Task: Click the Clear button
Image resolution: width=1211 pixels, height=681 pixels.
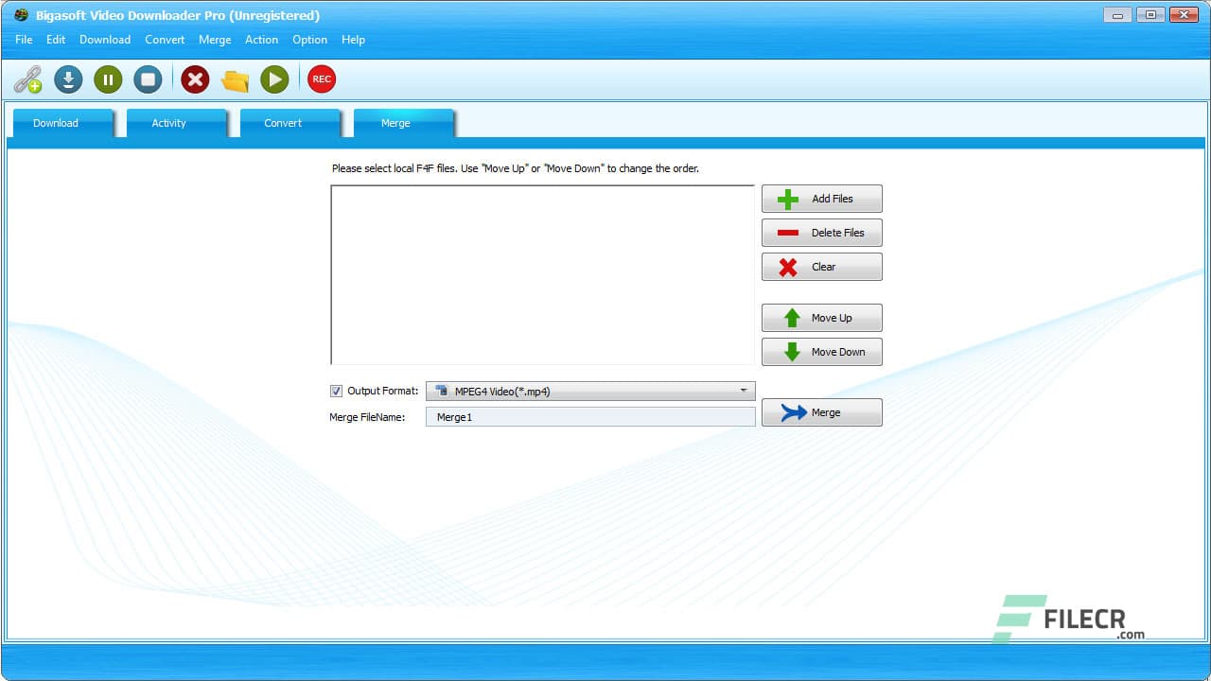Action: pos(821,267)
